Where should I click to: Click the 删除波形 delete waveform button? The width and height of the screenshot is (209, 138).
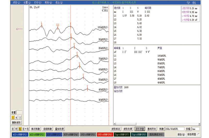point(16,122)
